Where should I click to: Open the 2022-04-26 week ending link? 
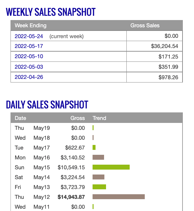[29, 77]
